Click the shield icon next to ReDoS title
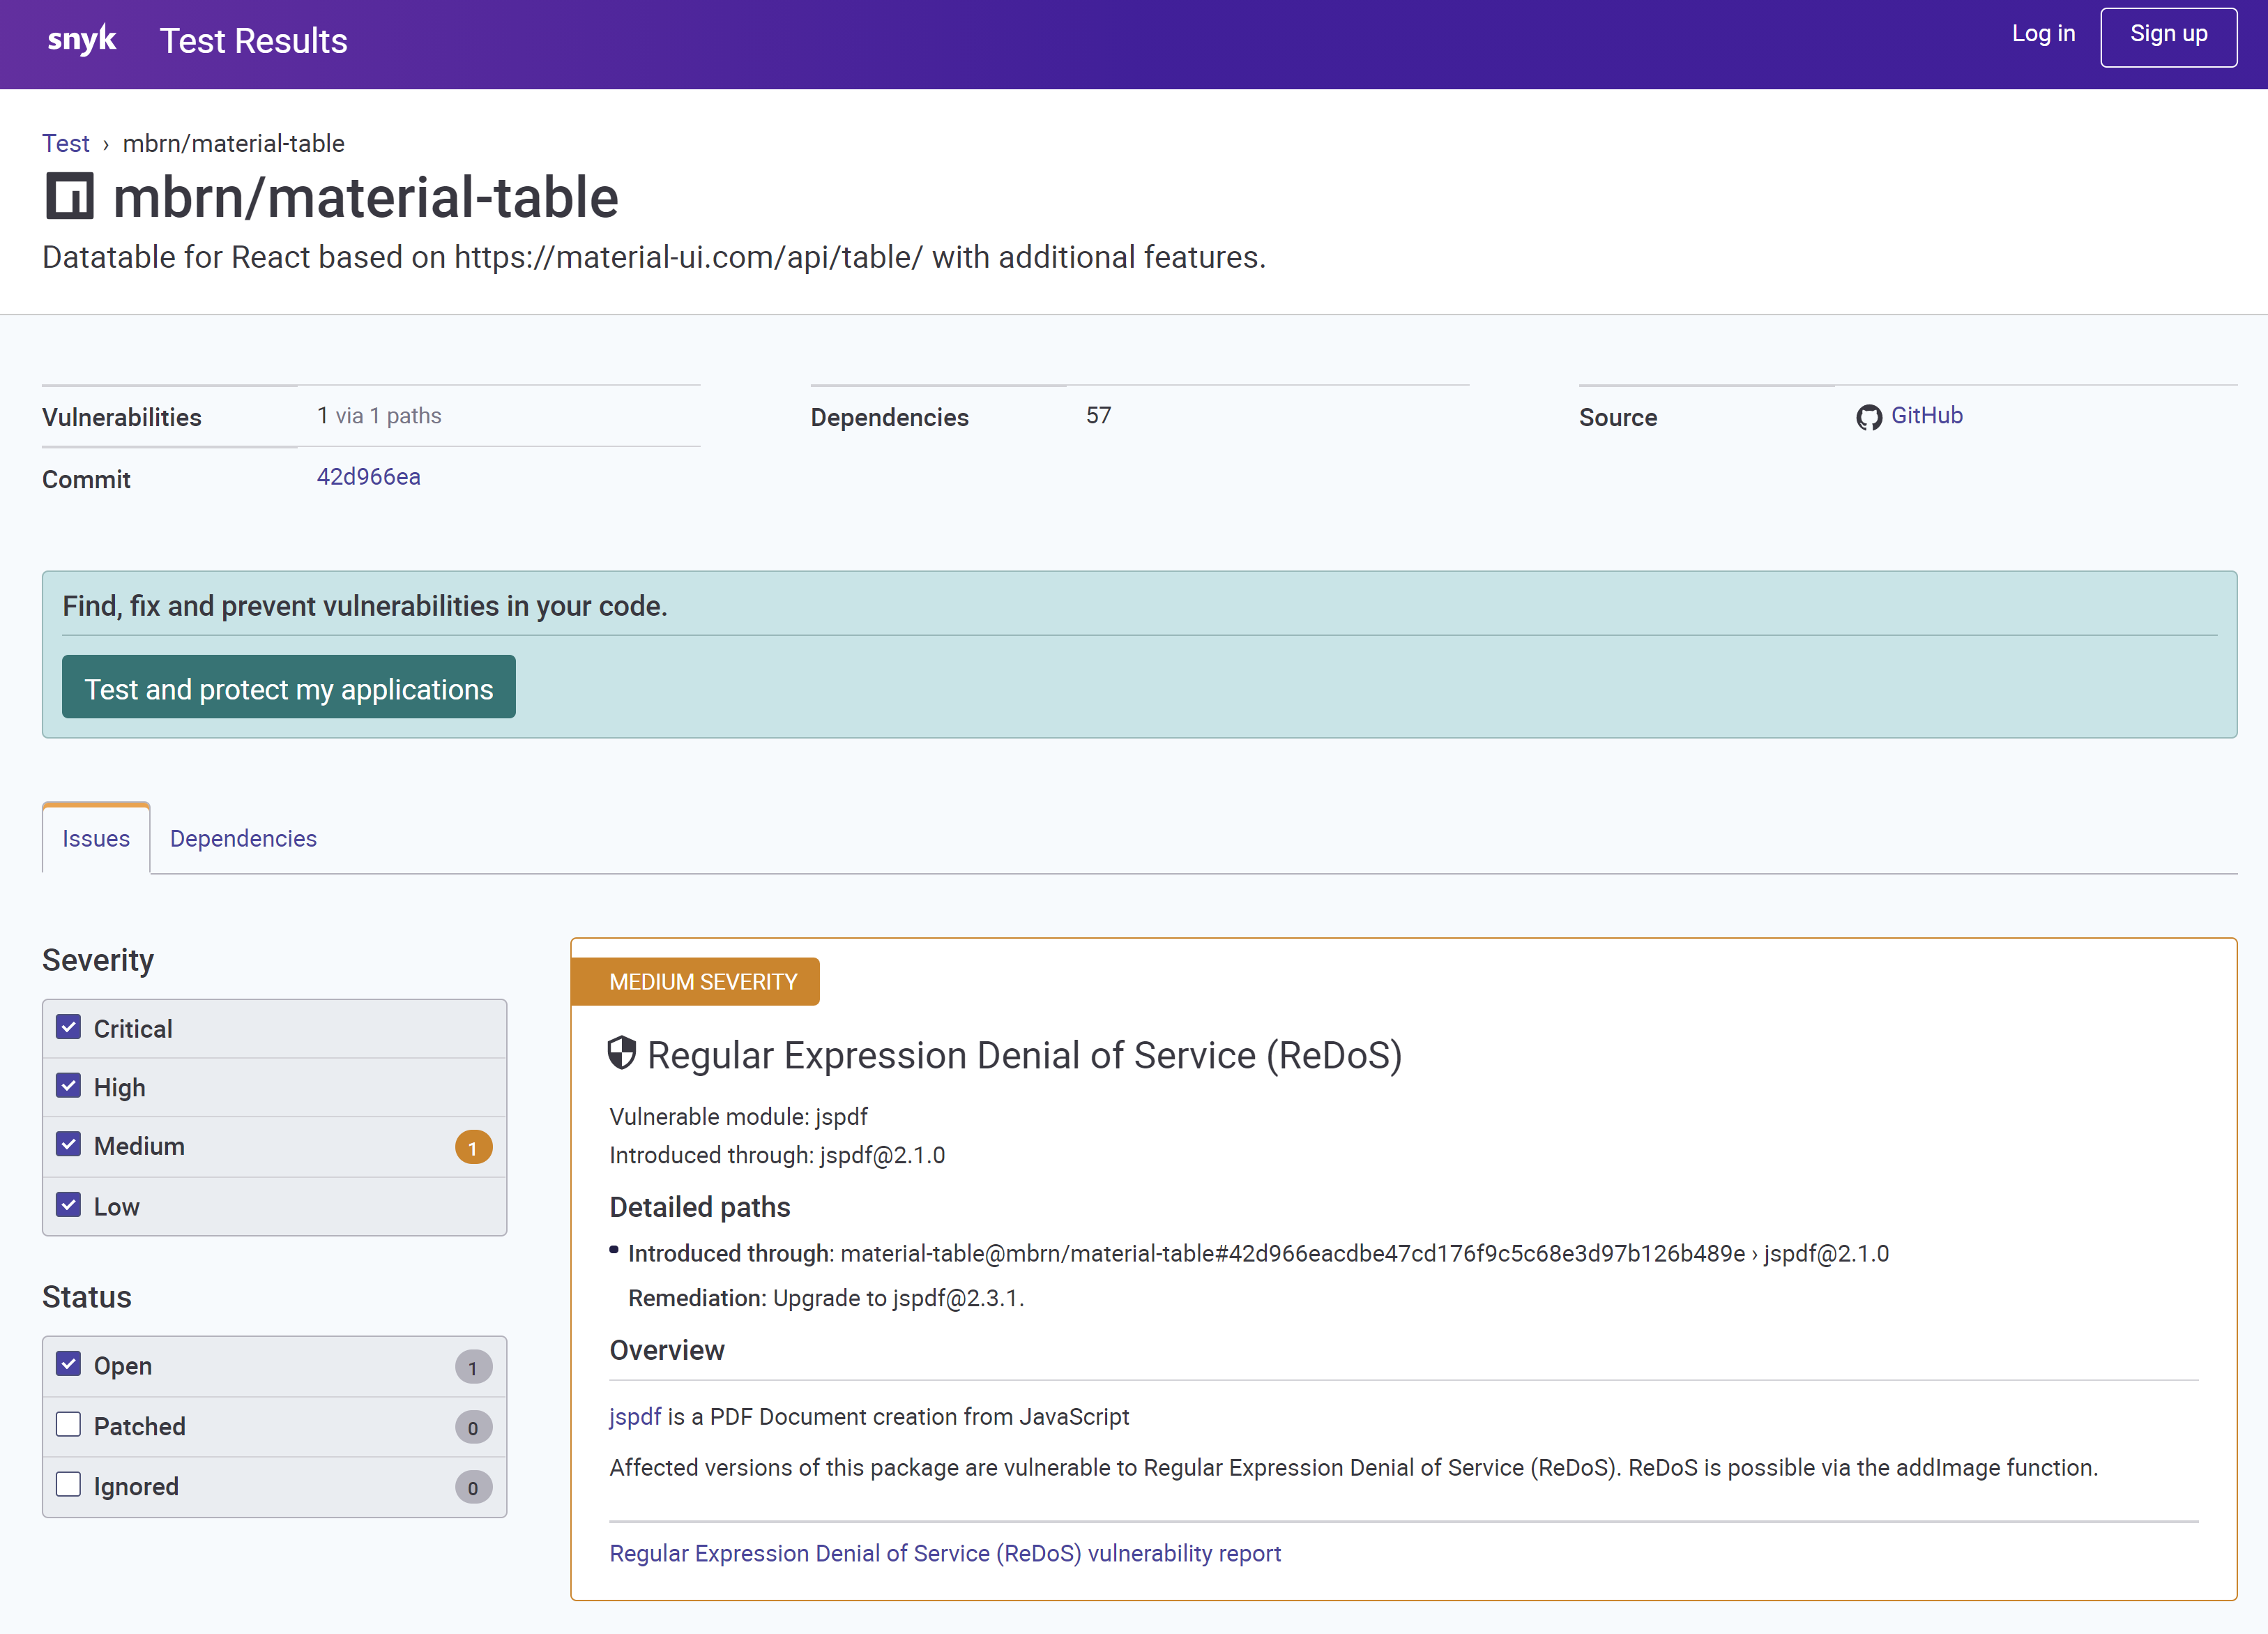This screenshot has width=2268, height=1634. pos(621,1054)
